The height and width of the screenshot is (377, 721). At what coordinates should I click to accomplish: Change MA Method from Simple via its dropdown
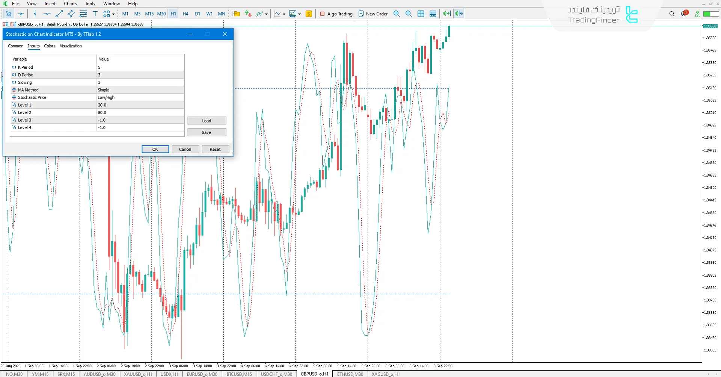140,90
